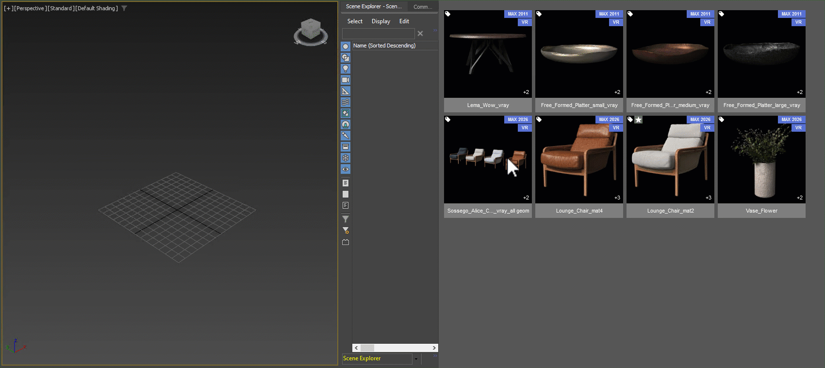This screenshot has width=825, height=368.
Task: Click the horizontal scrollbar right arrow
Action: tap(434, 348)
